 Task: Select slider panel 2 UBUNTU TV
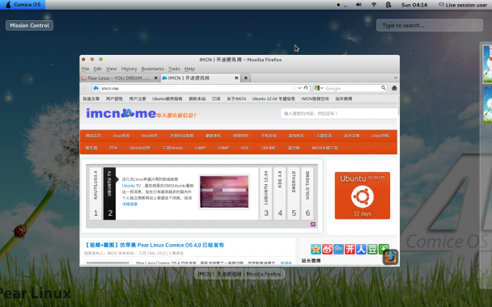[109, 194]
